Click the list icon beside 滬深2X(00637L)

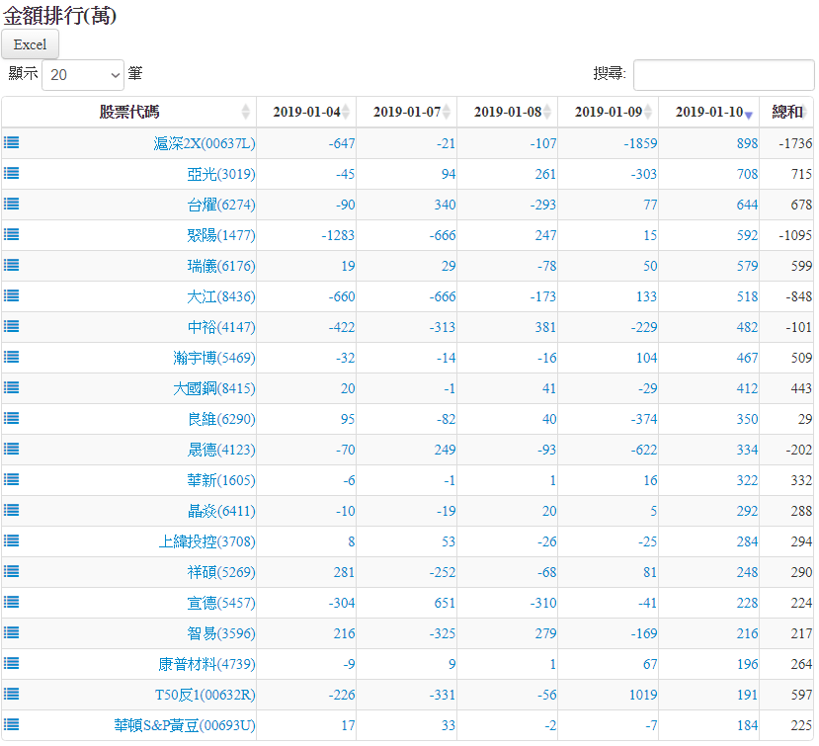pyautogui.click(x=12, y=142)
